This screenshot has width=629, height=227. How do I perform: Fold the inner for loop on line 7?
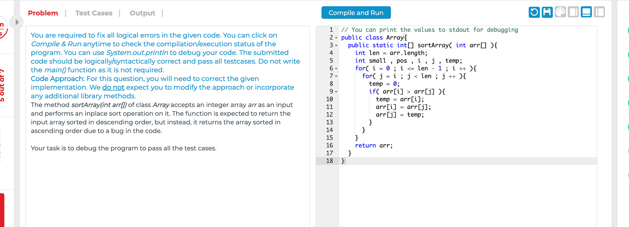coord(336,76)
